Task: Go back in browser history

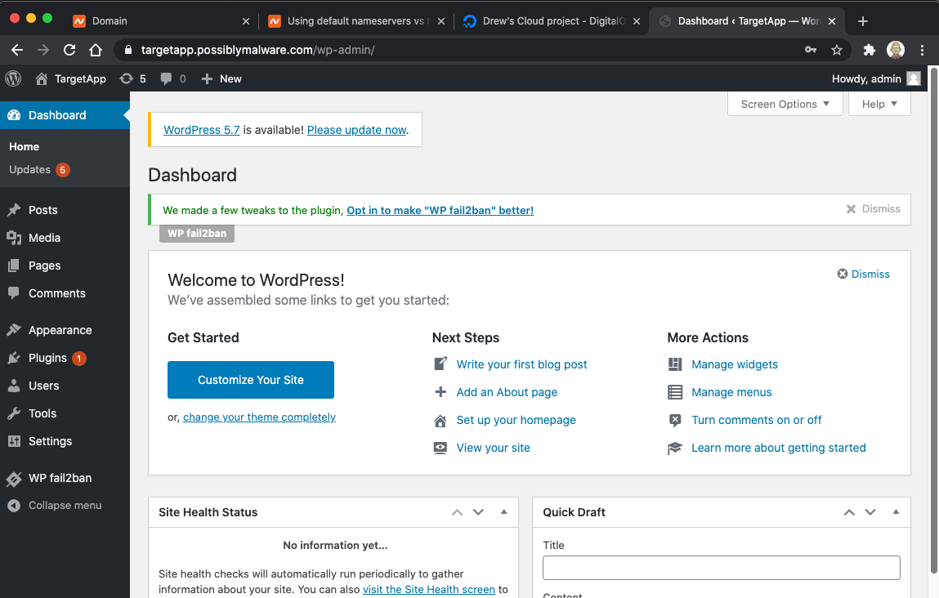Action: pos(17,50)
